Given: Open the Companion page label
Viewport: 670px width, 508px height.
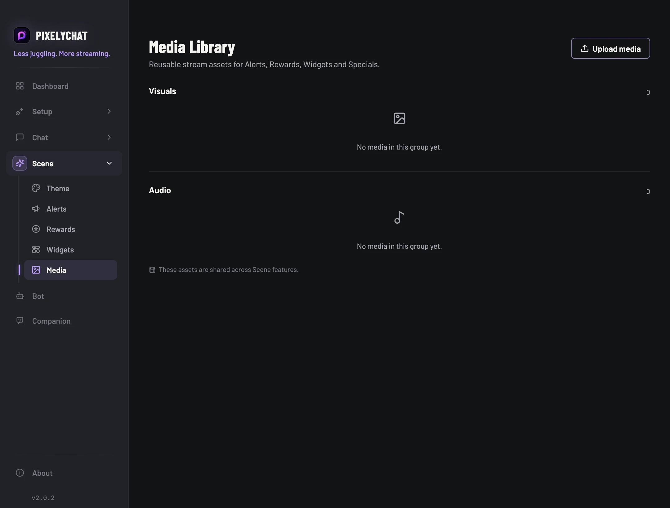Looking at the screenshot, I should point(51,321).
